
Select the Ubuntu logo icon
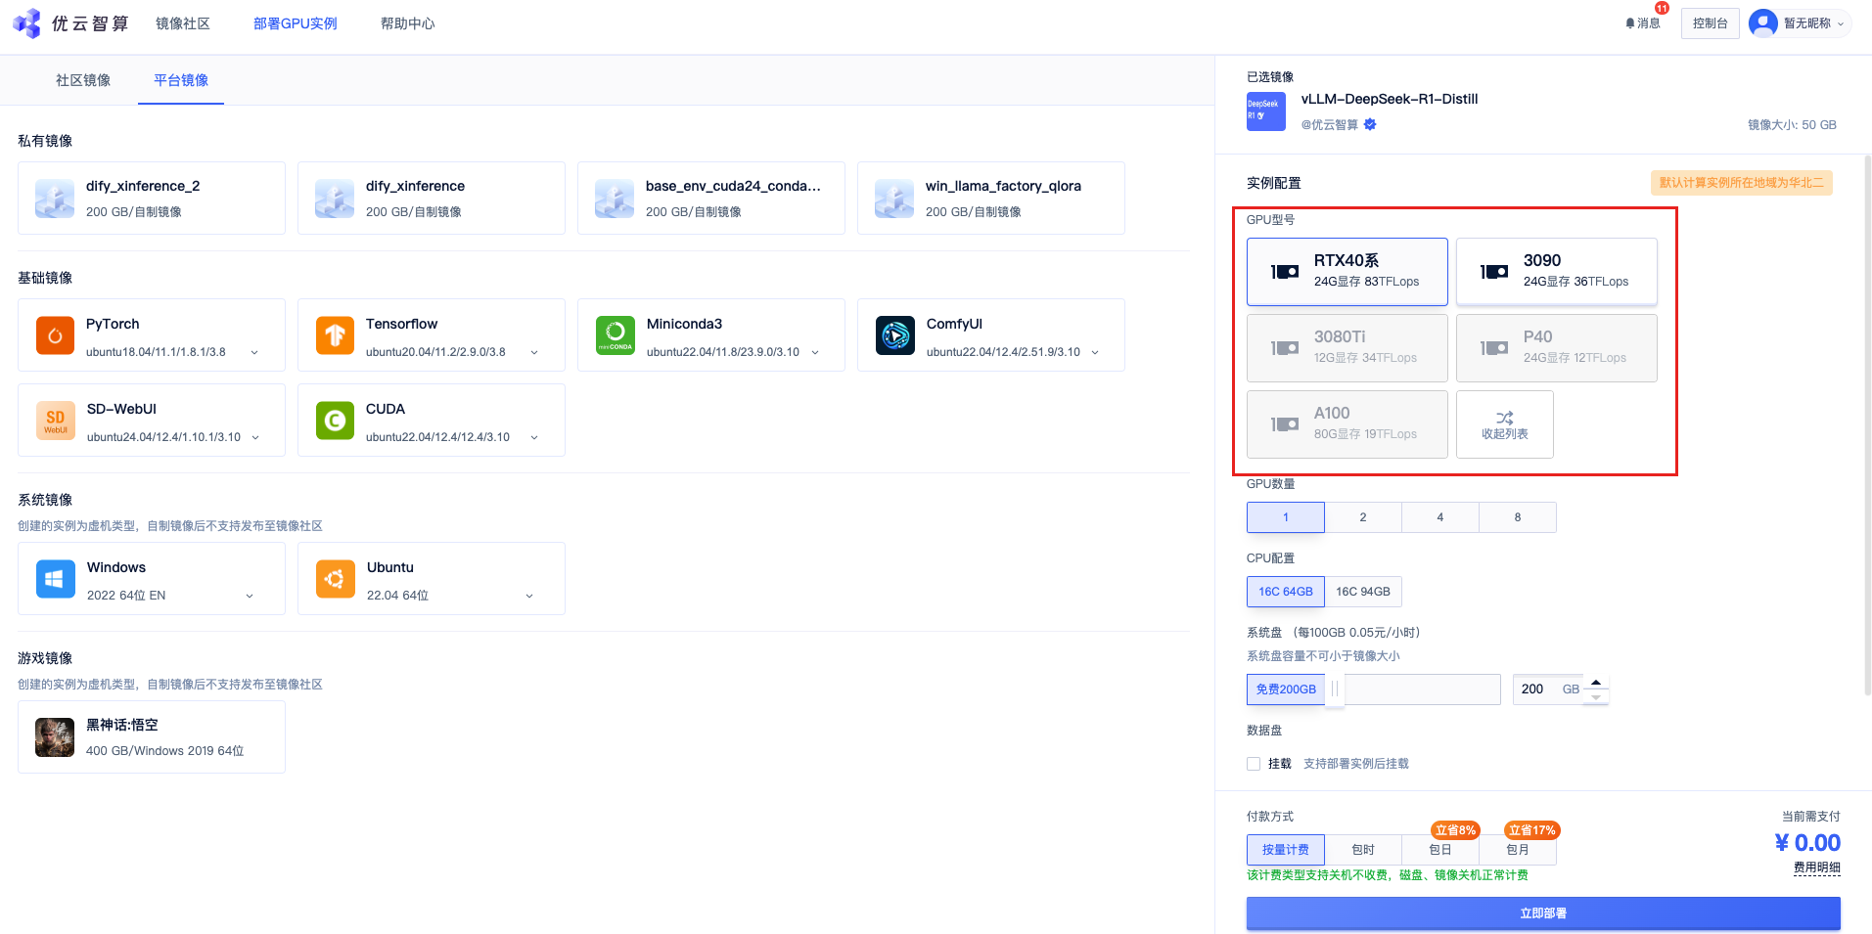(x=335, y=579)
